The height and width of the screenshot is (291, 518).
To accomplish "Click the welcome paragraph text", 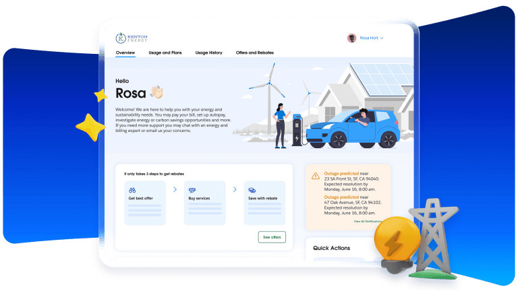I will 173,120.
